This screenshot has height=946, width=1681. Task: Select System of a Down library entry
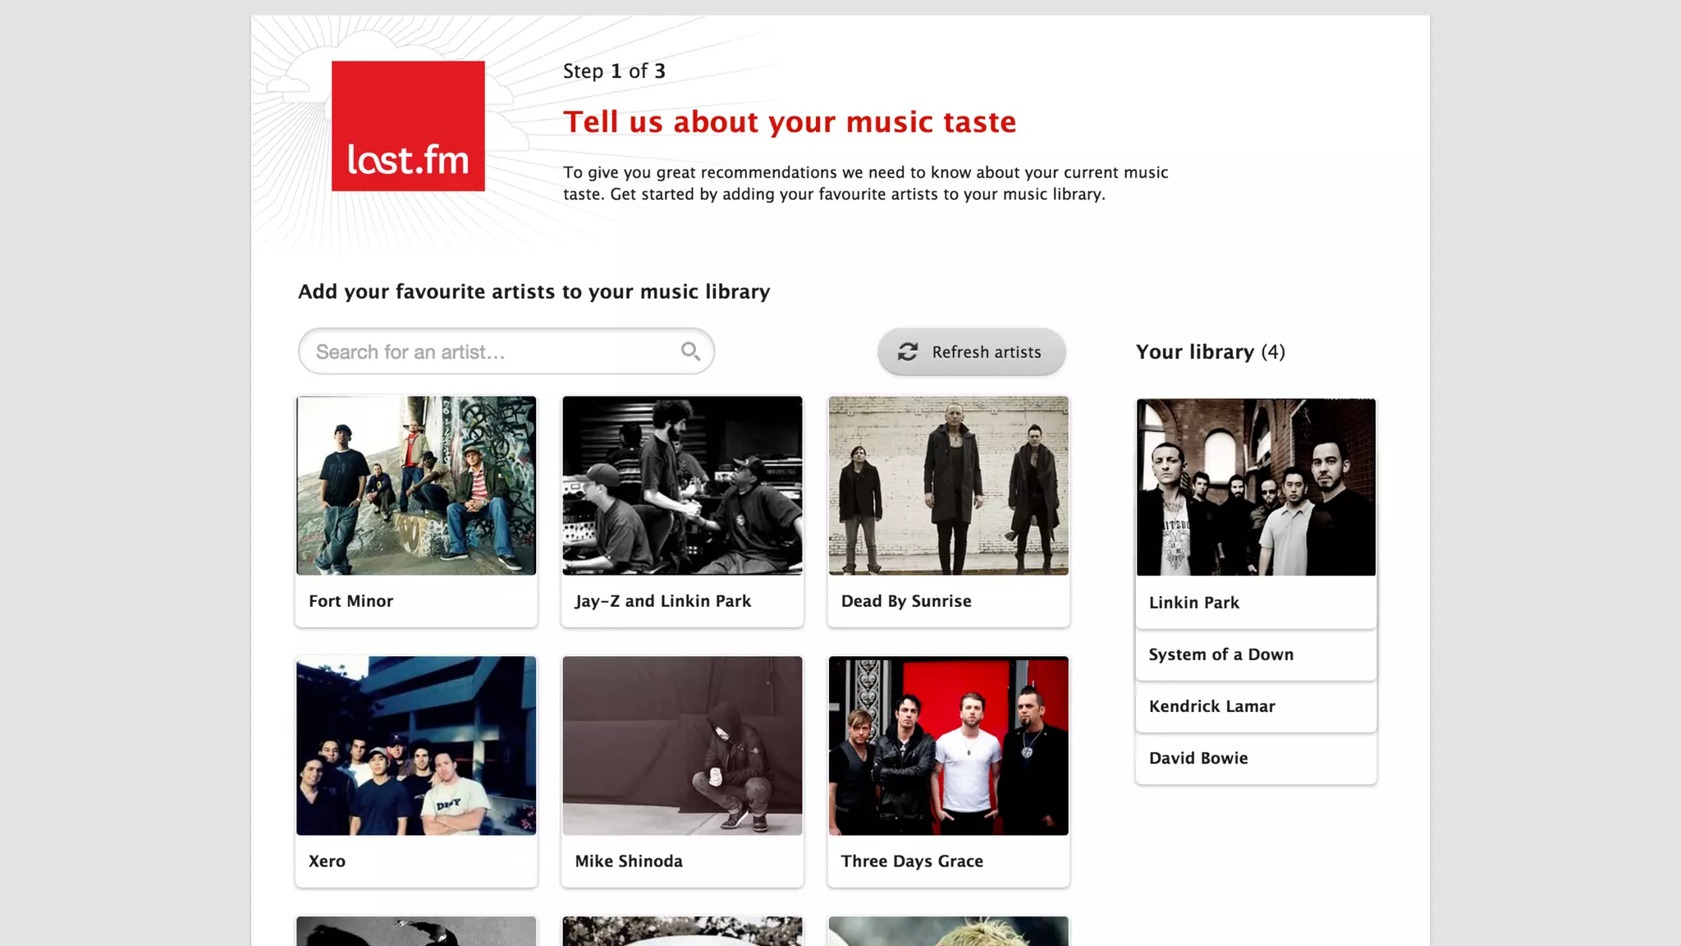[1221, 654]
